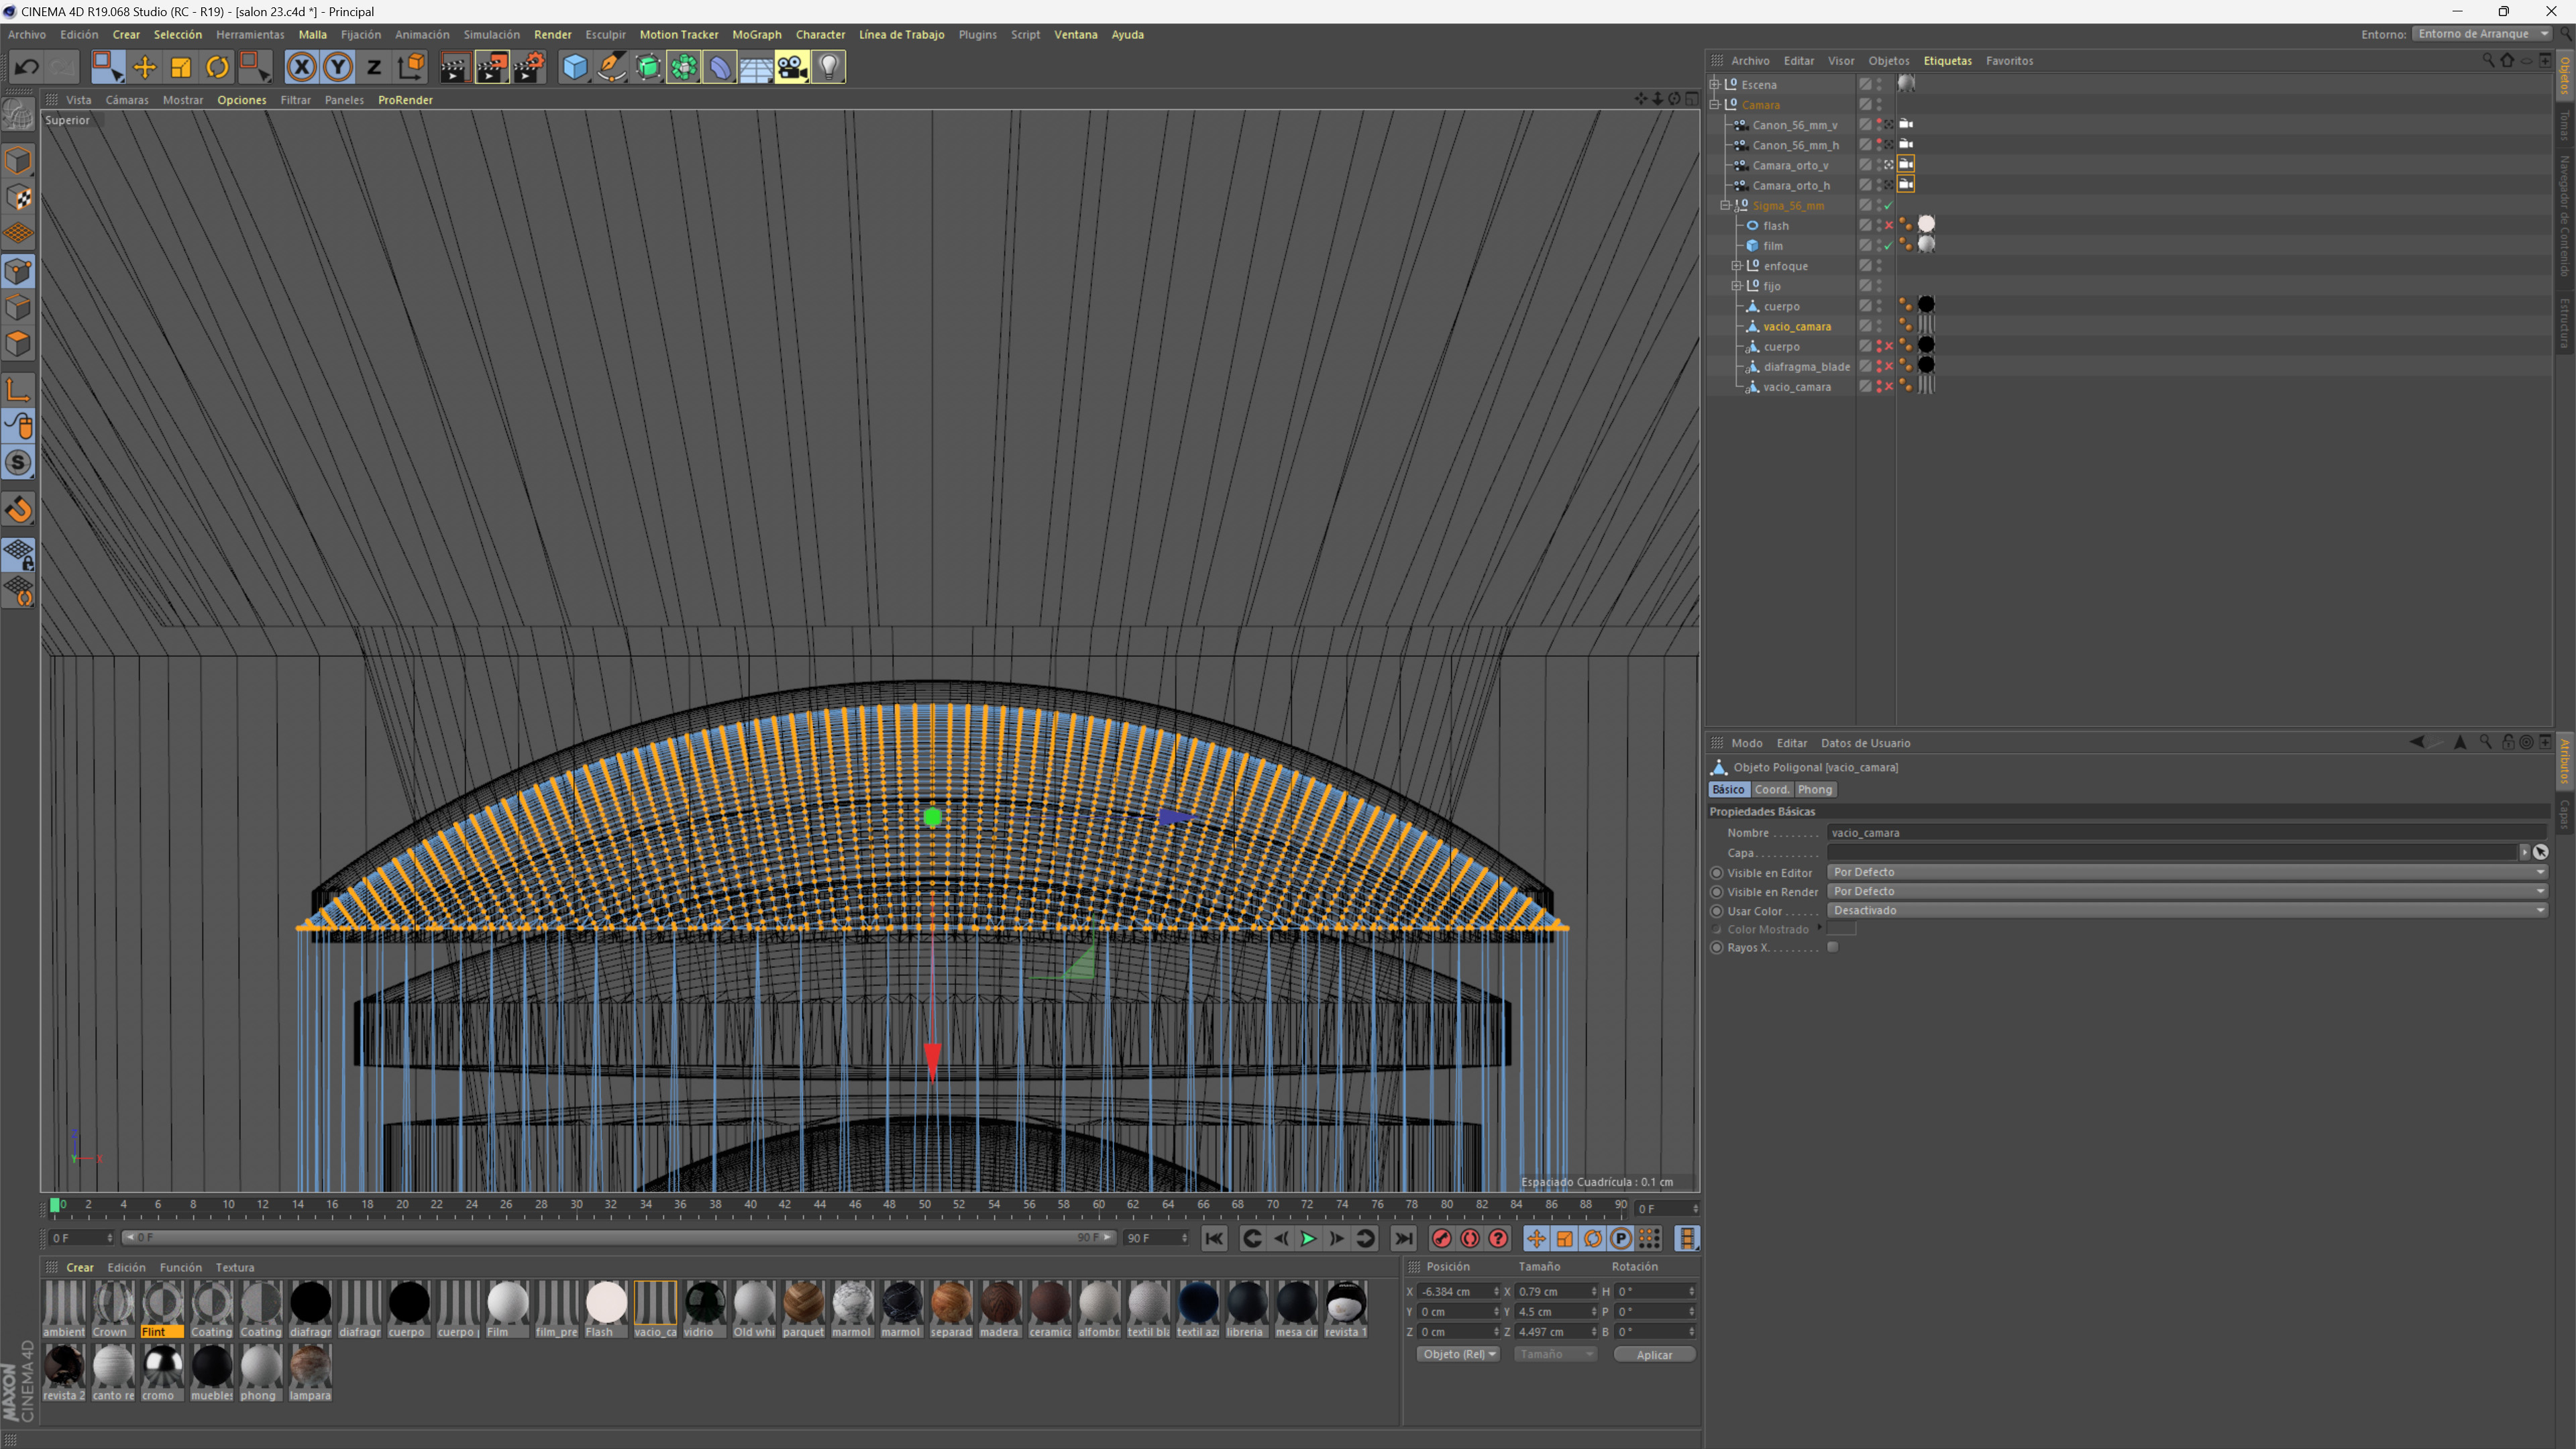
Task: Toggle the X axis lock button
Action: (x=301, y=67)
